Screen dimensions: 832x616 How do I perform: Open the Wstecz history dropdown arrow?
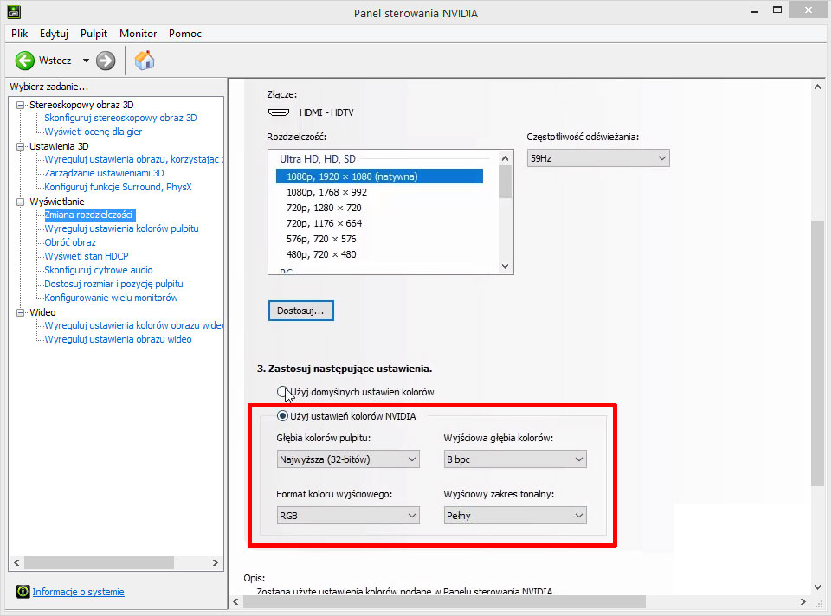tap(86, 61)
